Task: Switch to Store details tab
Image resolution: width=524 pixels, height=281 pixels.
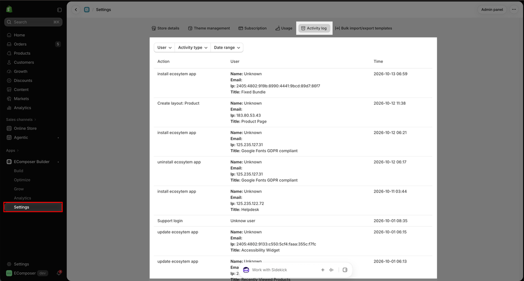Action: [x=165, y=29]
